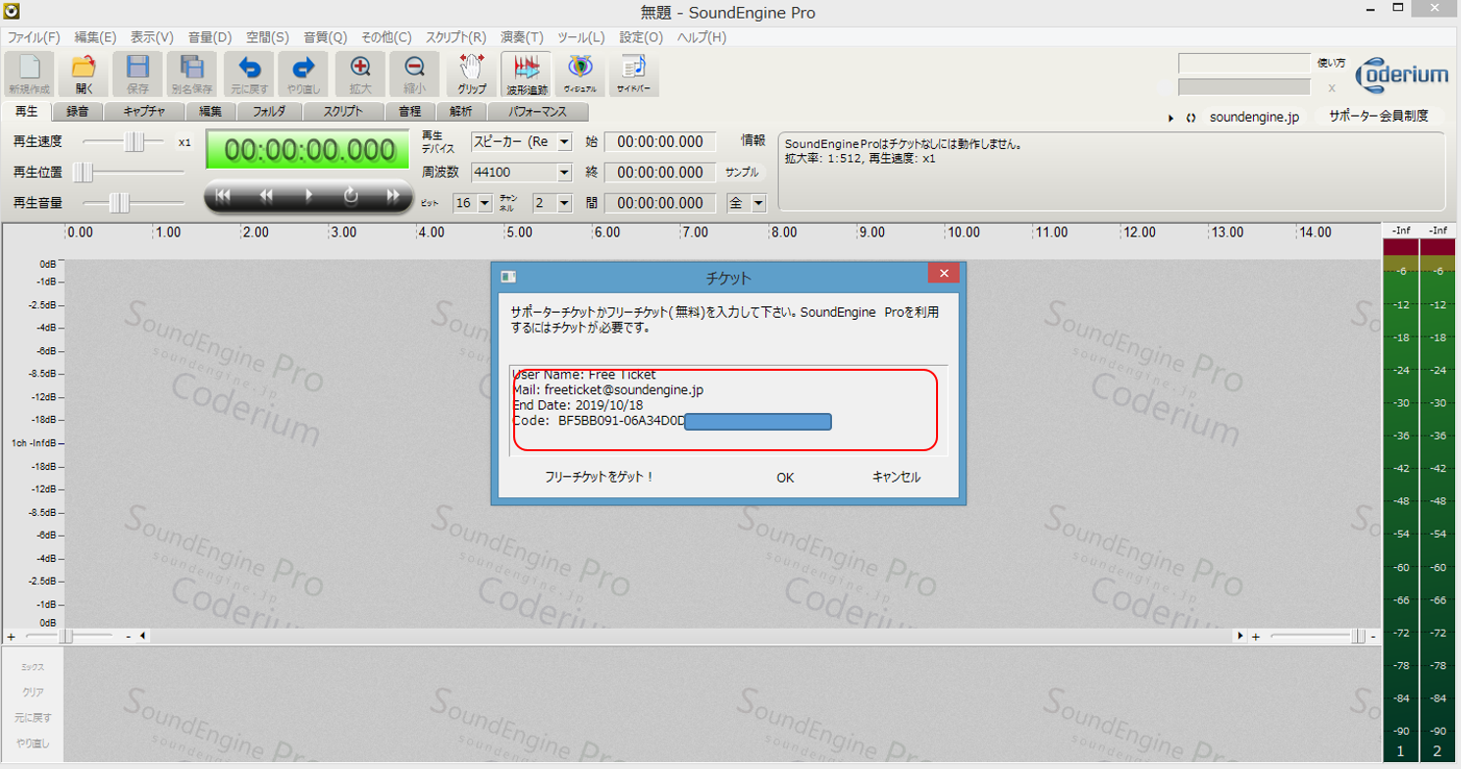
Task: Switch to the フォルダ tab
Action: coord(269,112)
